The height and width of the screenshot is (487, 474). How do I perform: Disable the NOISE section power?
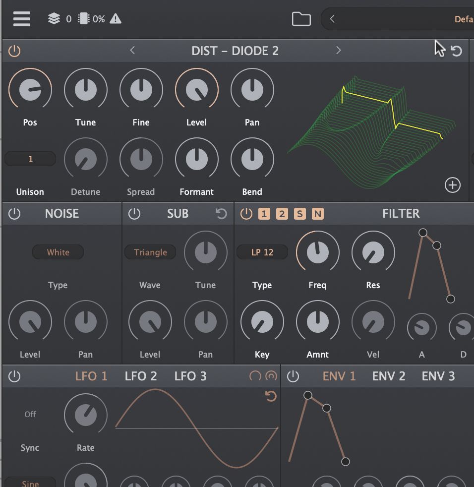(14, 213)
